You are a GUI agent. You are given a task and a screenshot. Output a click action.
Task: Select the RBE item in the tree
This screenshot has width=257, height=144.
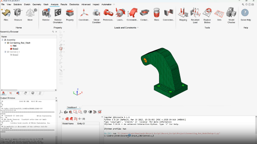coord(14,46)
